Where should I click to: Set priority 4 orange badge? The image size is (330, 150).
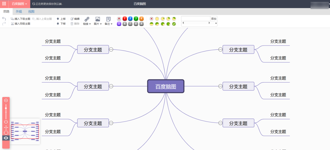click(x=141, y=19)
